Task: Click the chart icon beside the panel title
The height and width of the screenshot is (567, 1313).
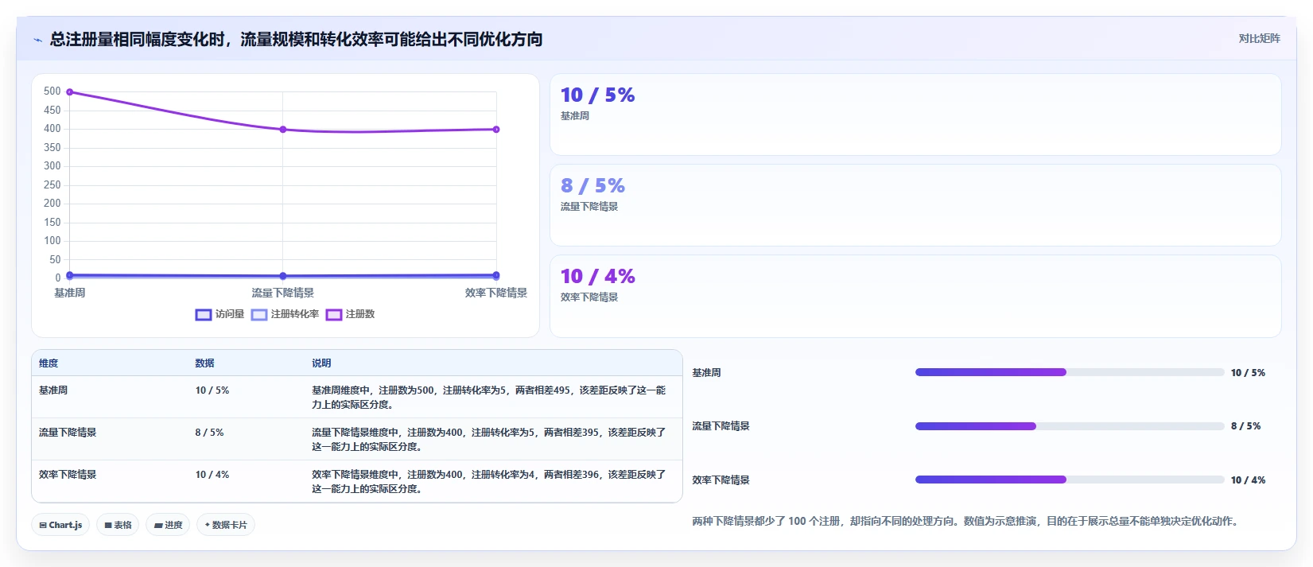Action: pyautogui.click(x=38, y=40)
